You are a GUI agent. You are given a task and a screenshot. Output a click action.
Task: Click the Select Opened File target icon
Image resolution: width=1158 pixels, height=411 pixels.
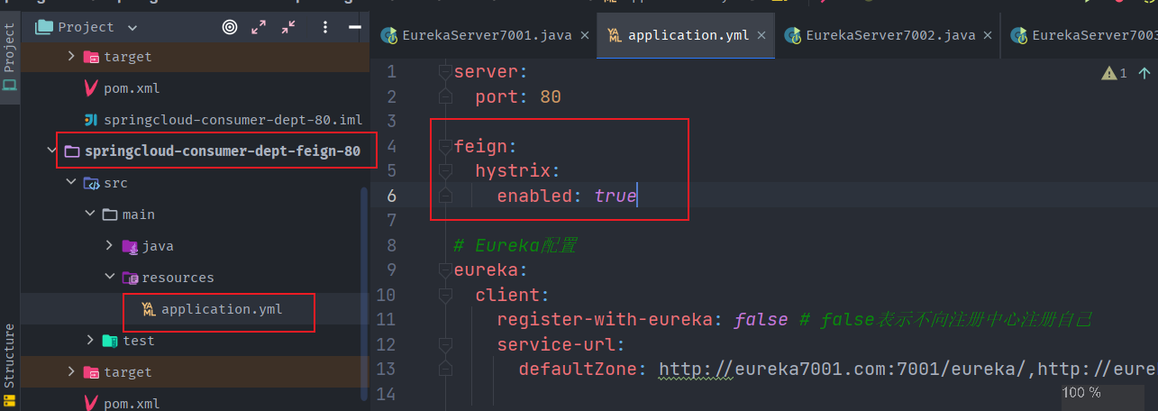pyautogui.click(x=230, y=27)
